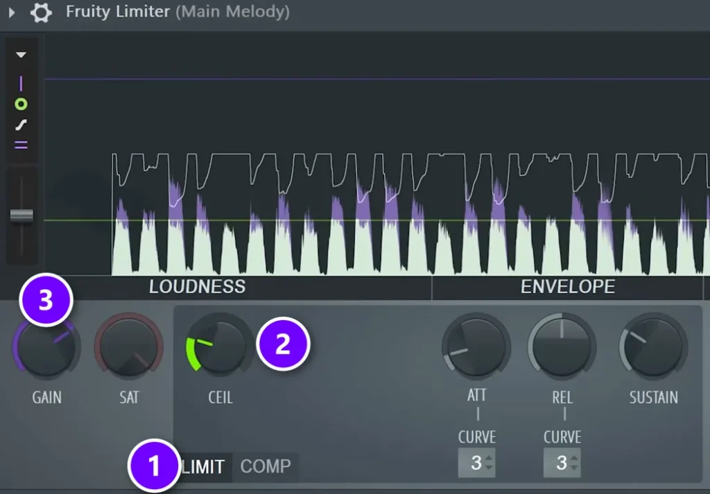Screen dimensions: 710x494
Task: Toggle the gain envelope curve display icon
Action: pyautogui.click(x=21, y=125)
